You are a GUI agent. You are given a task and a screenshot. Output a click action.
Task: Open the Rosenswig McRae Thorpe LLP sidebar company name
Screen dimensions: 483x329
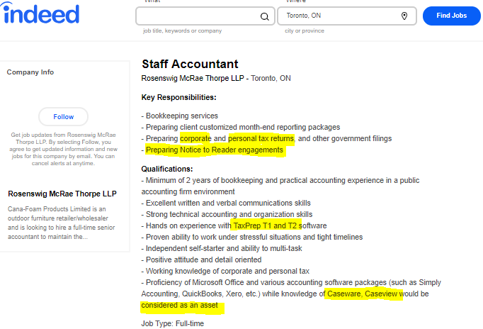pos(62,194)
